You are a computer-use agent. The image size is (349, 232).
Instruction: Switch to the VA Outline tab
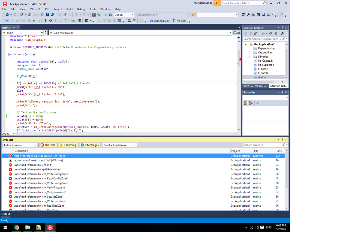261,86
